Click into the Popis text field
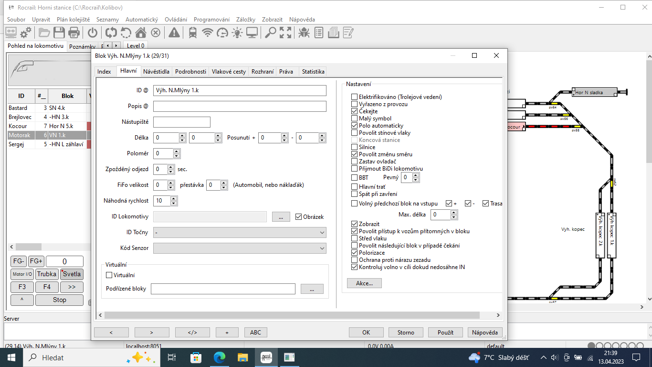 coord(240,107)
